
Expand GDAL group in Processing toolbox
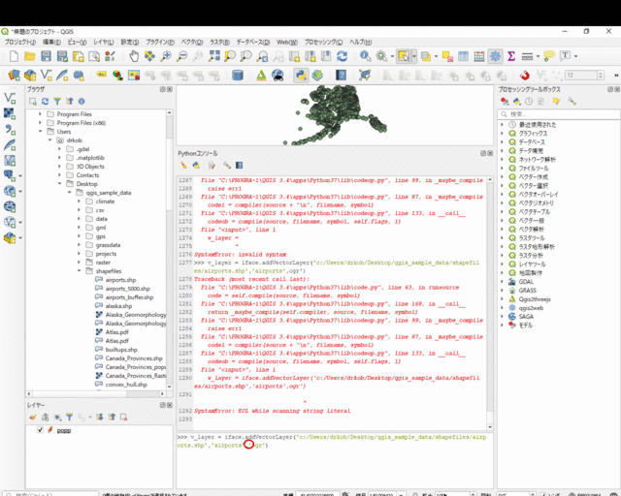502,282
